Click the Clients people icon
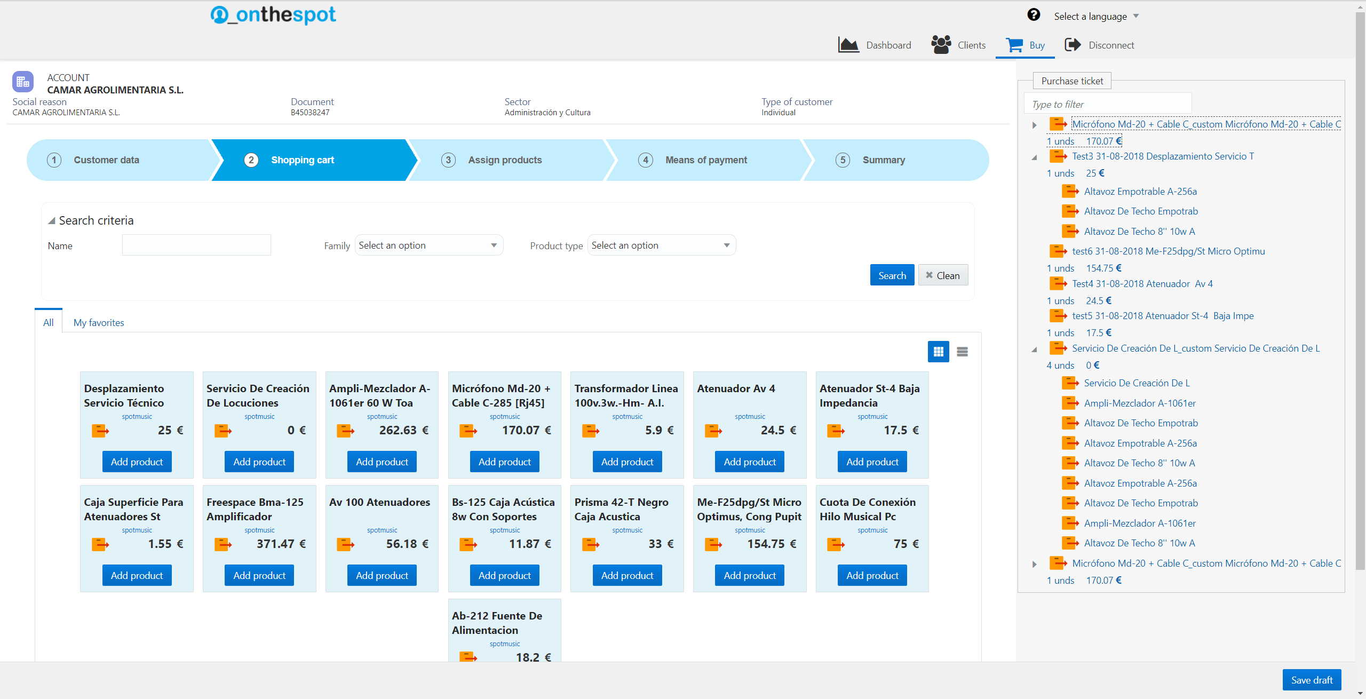Screen dimensions: 1366x699 click(941, 45)
